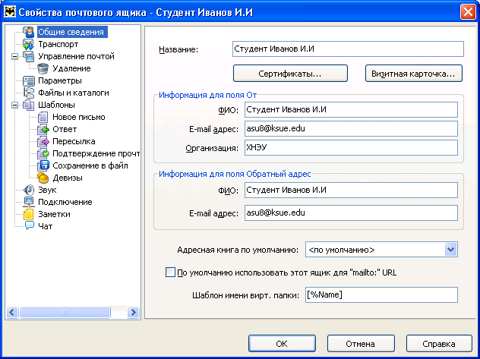Confirm with the OK button
The height and width of the screenshot is (359, 480).
[282, 344]
